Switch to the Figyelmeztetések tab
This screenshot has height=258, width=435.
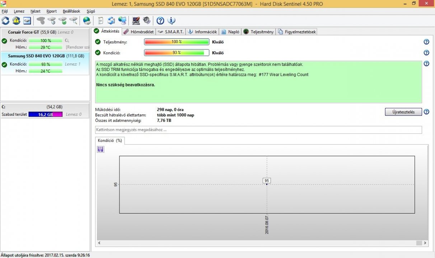coord(297,32)
